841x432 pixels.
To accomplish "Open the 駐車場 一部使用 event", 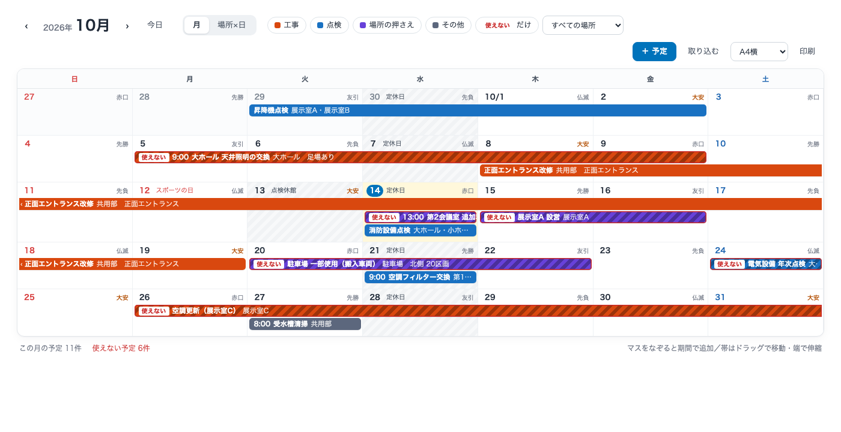I will [x=421, y=264].
